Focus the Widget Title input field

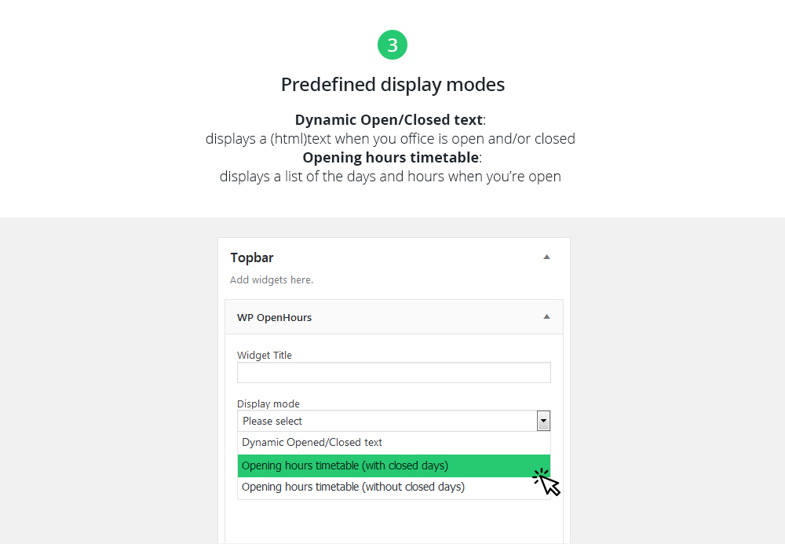click(x=393, y=372)
